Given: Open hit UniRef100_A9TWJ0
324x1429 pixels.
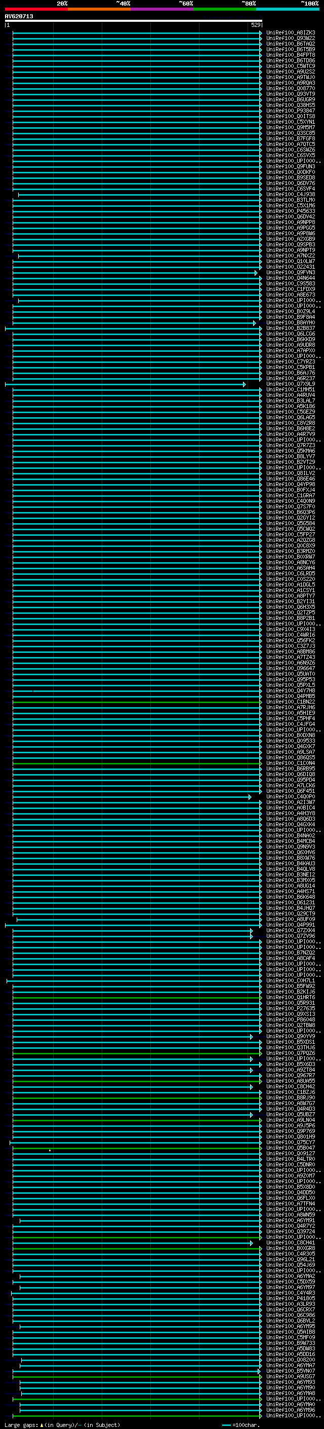Looking at the screenshot, I should 290,78.
